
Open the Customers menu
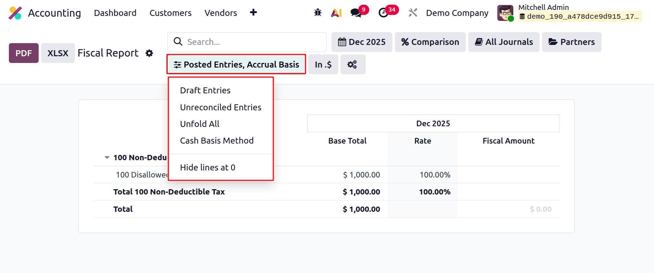(171, 13)
